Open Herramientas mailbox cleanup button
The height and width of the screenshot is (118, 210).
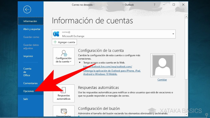click(x=64, y=111)
